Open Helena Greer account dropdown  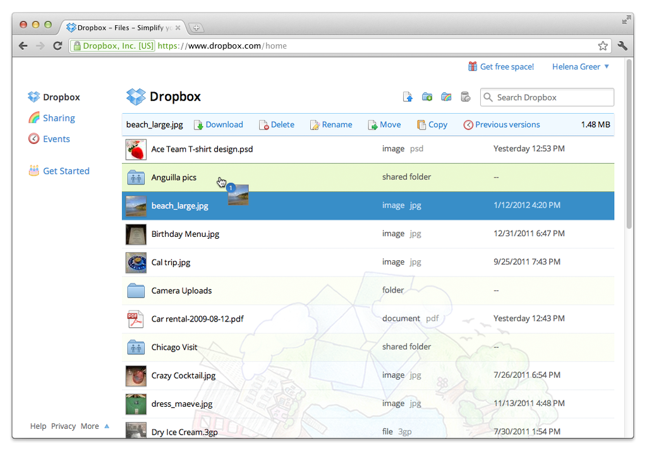(581, 66)
